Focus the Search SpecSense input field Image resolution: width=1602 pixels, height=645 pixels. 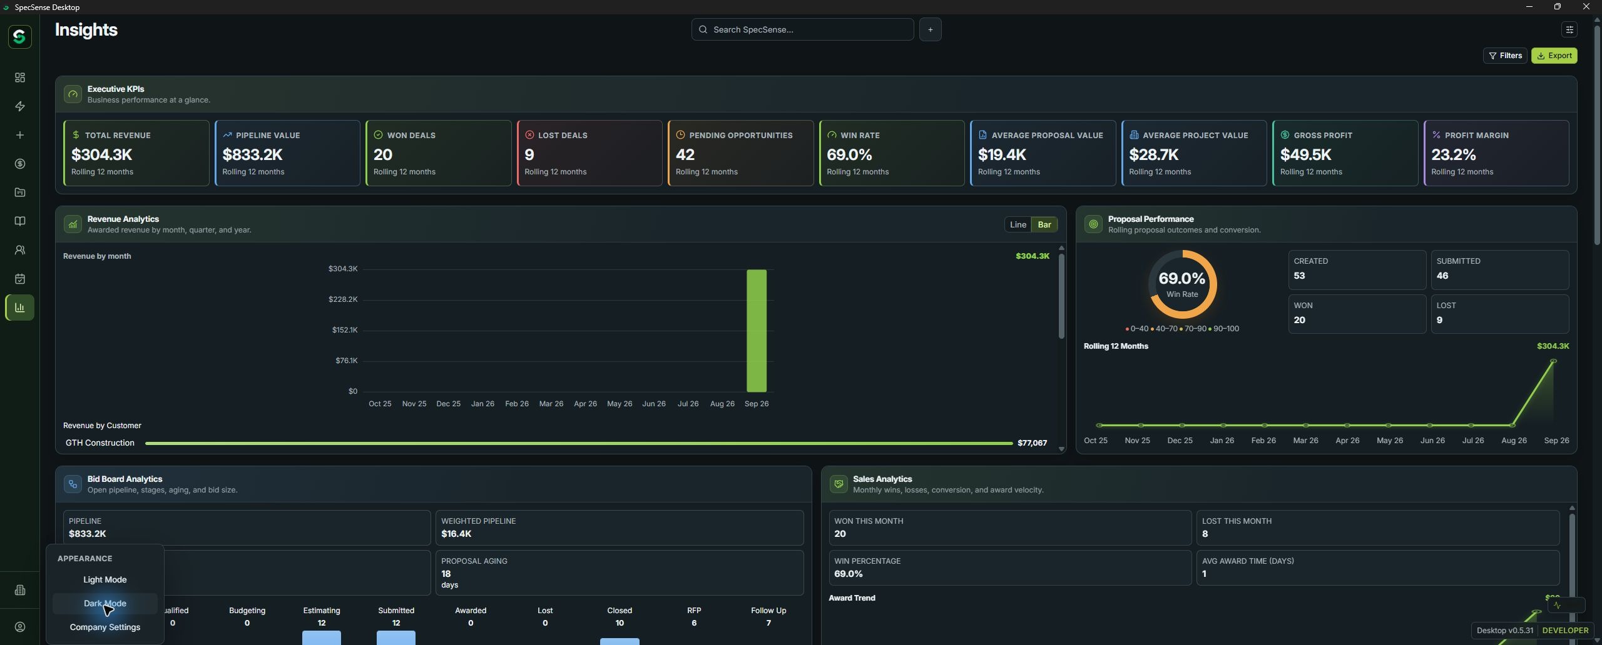(x=802, y=29)
